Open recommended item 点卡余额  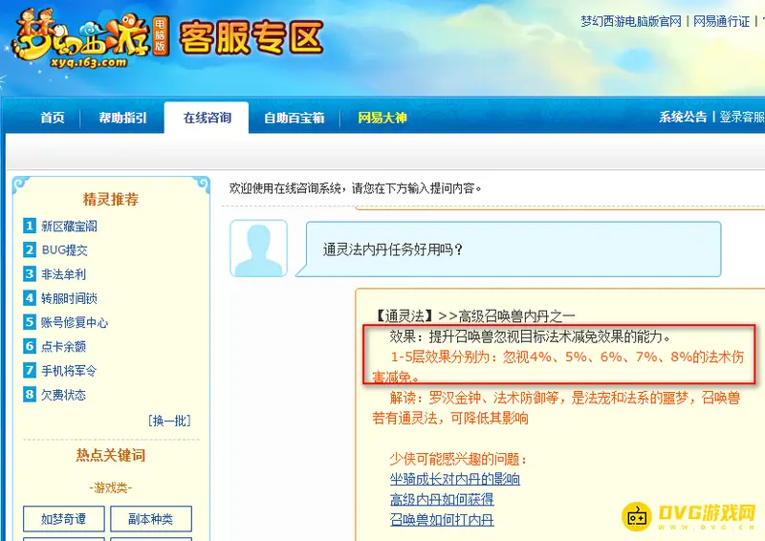(x=63, y=346)
